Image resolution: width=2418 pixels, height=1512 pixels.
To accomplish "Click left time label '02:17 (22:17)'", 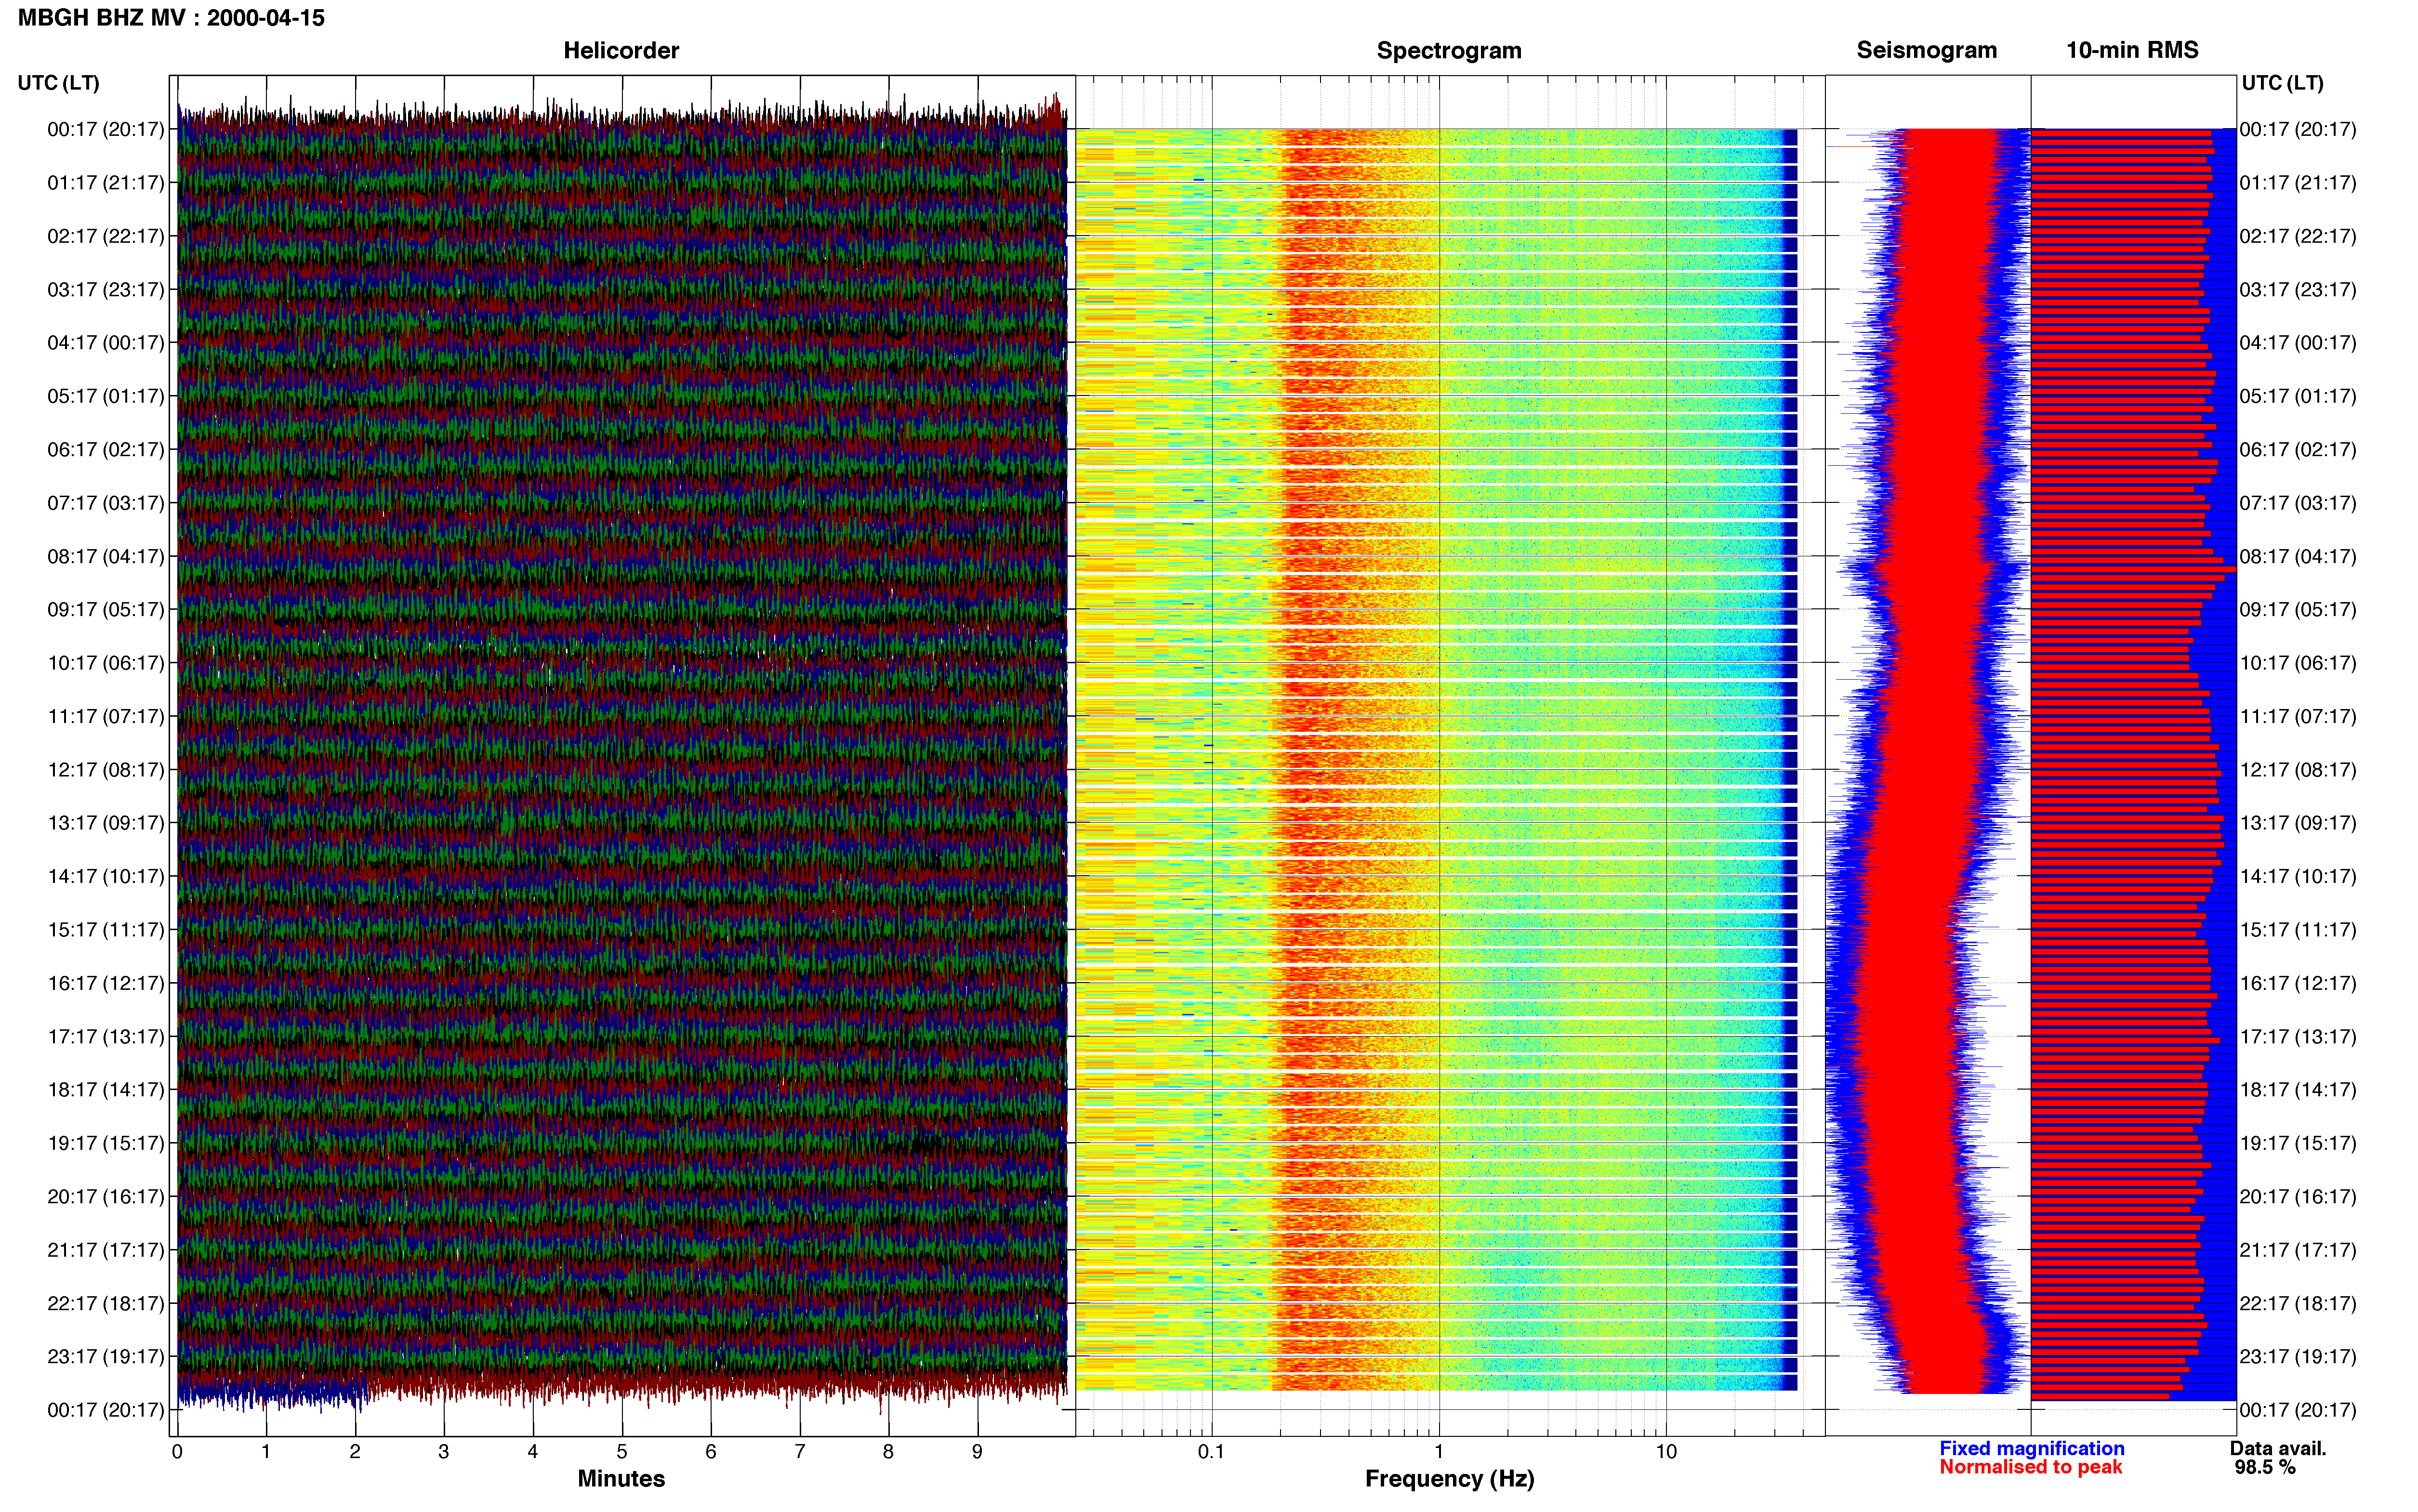I will pos(106,236).
